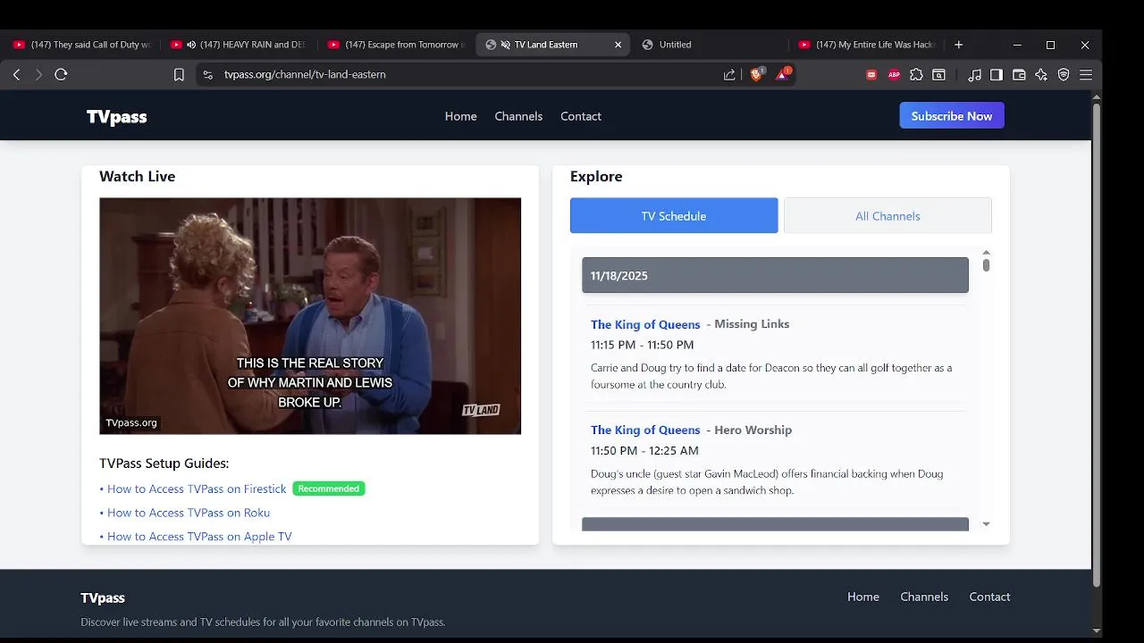This screenshot has height=643, width=1144.
Task: Click the address bar URL field
Action: click(x=465, y=75)
